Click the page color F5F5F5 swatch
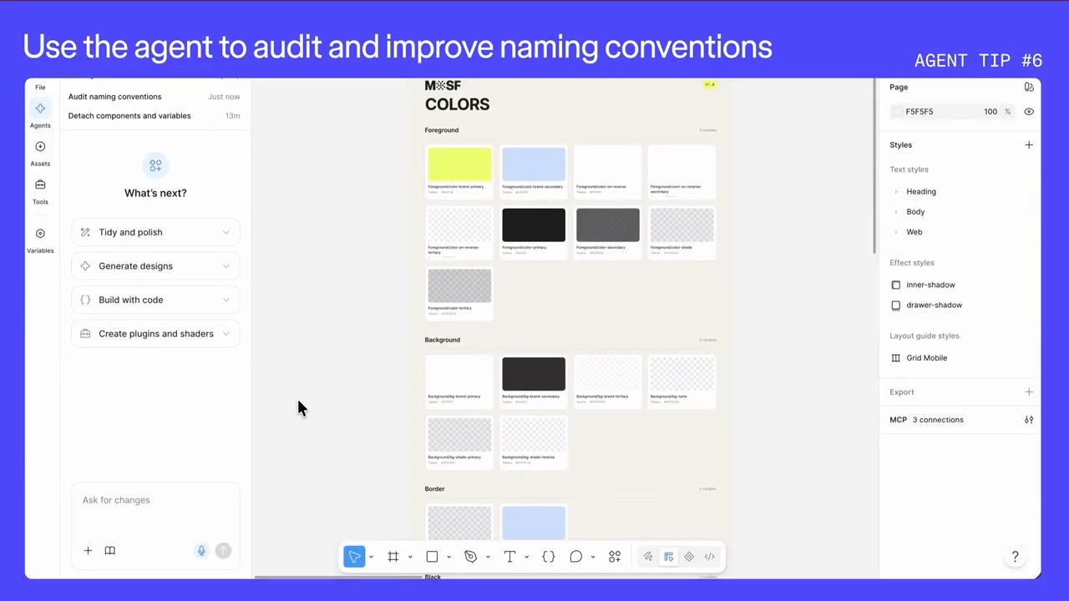 click(x=898, y=112)
